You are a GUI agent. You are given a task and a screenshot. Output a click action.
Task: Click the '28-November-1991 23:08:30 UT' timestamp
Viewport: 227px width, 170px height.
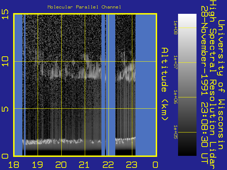point(205,85)
